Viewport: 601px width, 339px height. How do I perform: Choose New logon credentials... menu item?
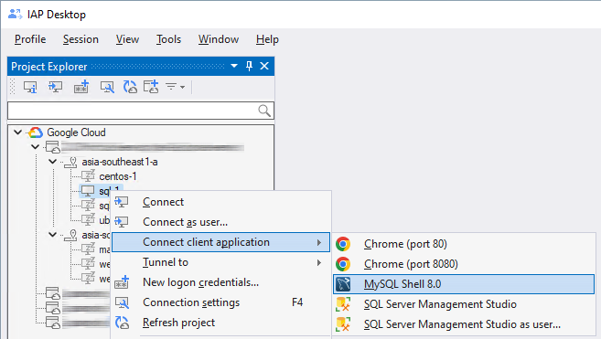click(220, 282)
